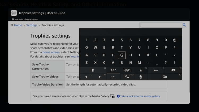Viewport: 199px width, 112px height.
Task: Click the www browser icon in title bar
Action: coord(14,13)
